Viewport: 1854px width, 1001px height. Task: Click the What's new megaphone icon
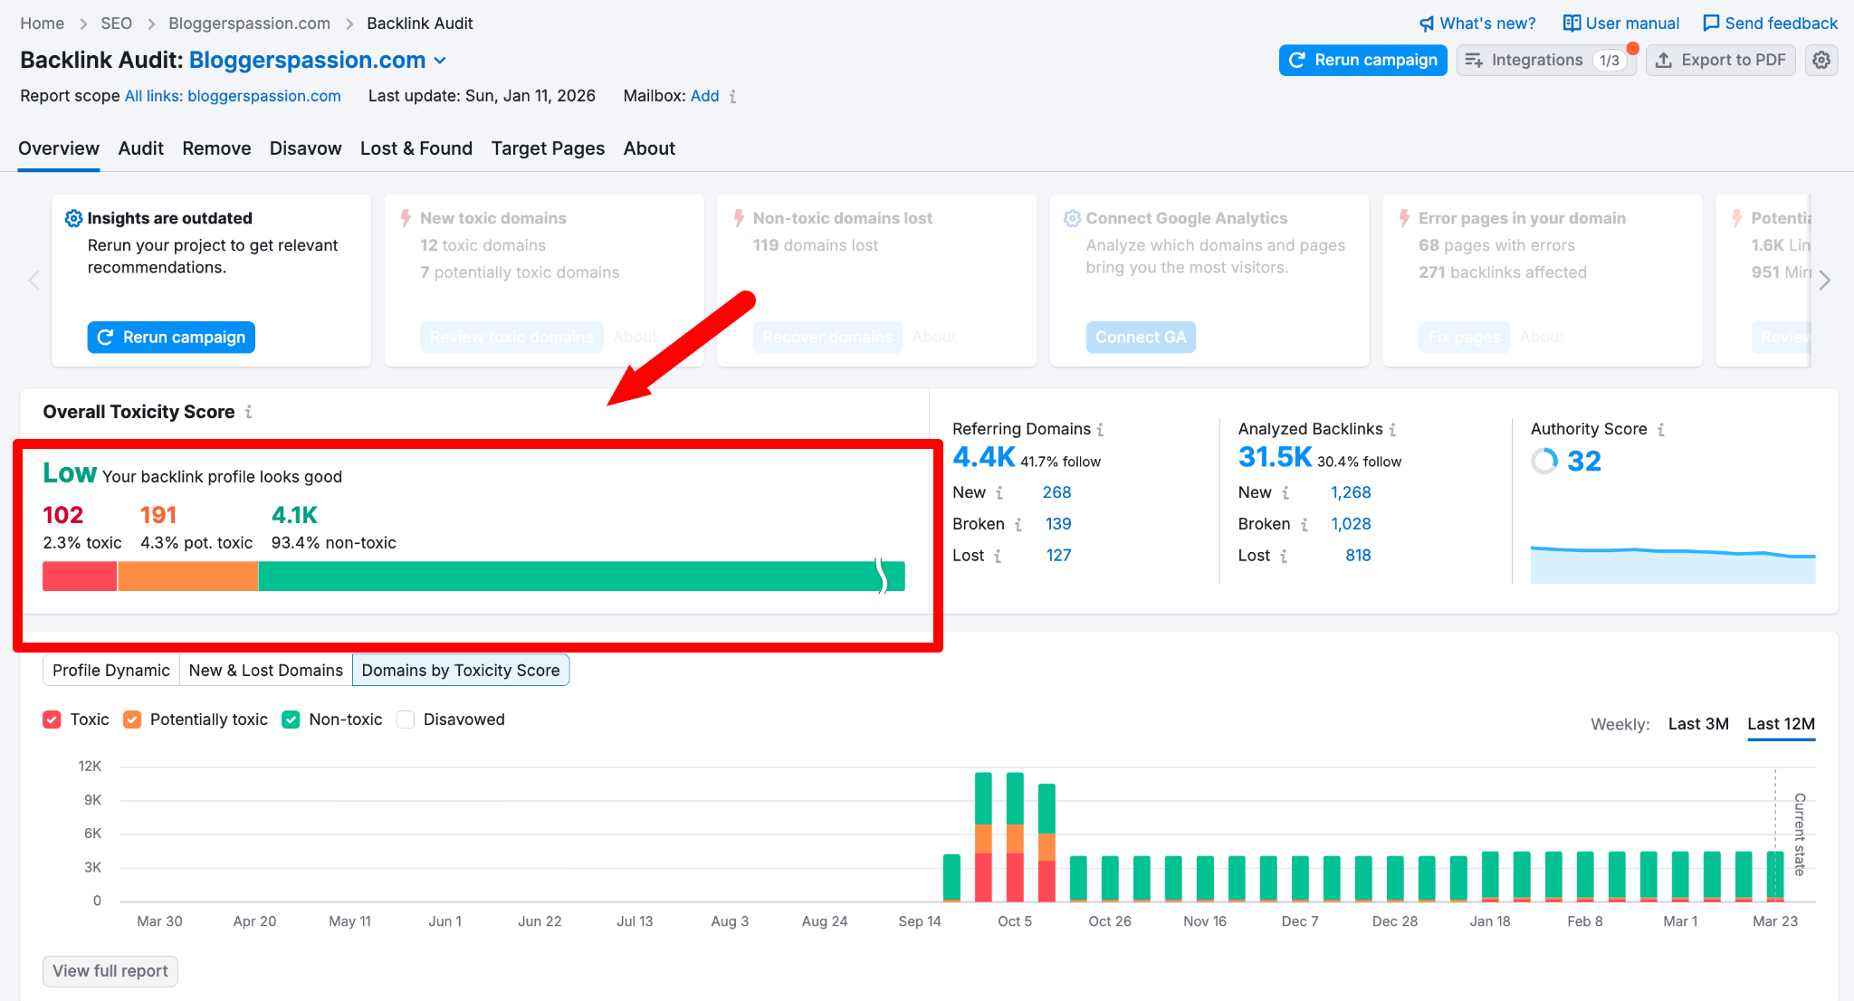point(1427,24)
